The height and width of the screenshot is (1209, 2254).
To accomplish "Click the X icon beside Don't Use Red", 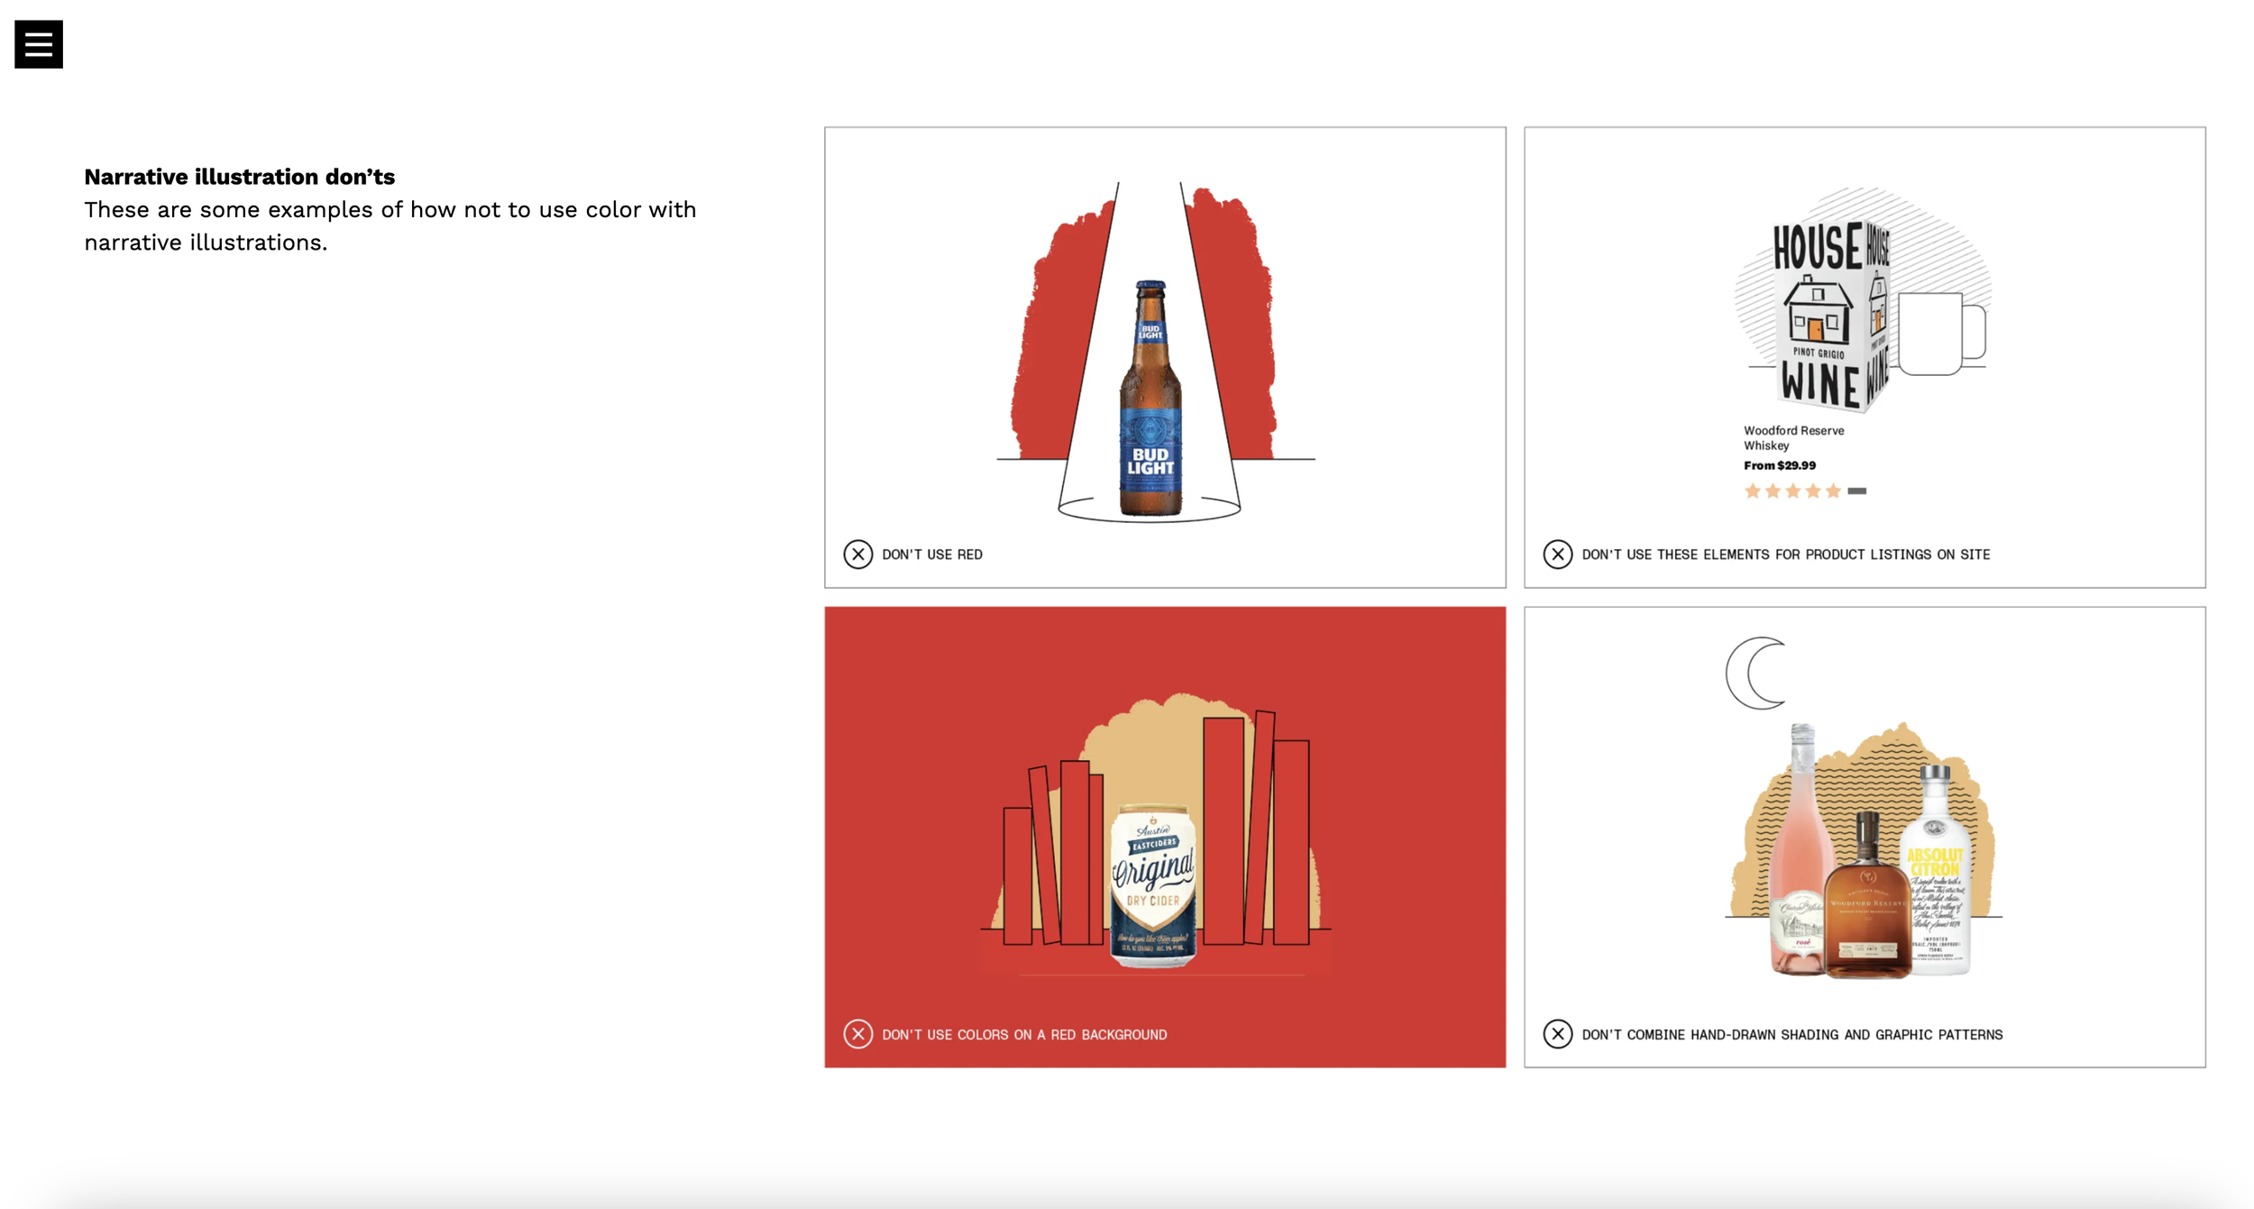I will [x=857, y=554].
